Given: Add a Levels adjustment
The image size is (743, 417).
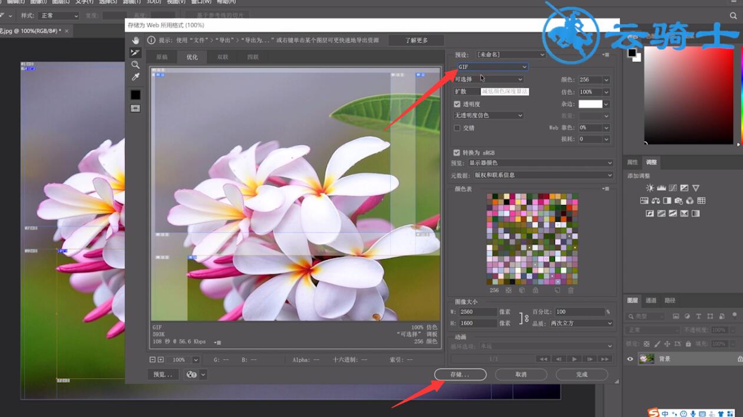Looking at the screenshot, I should click(x=661, y=188).
